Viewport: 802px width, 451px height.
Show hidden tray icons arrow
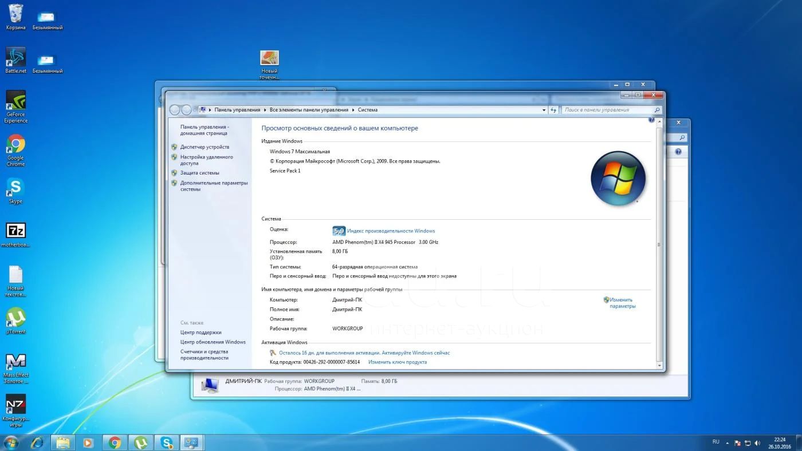pyautogui.click(x=728, y=443)
